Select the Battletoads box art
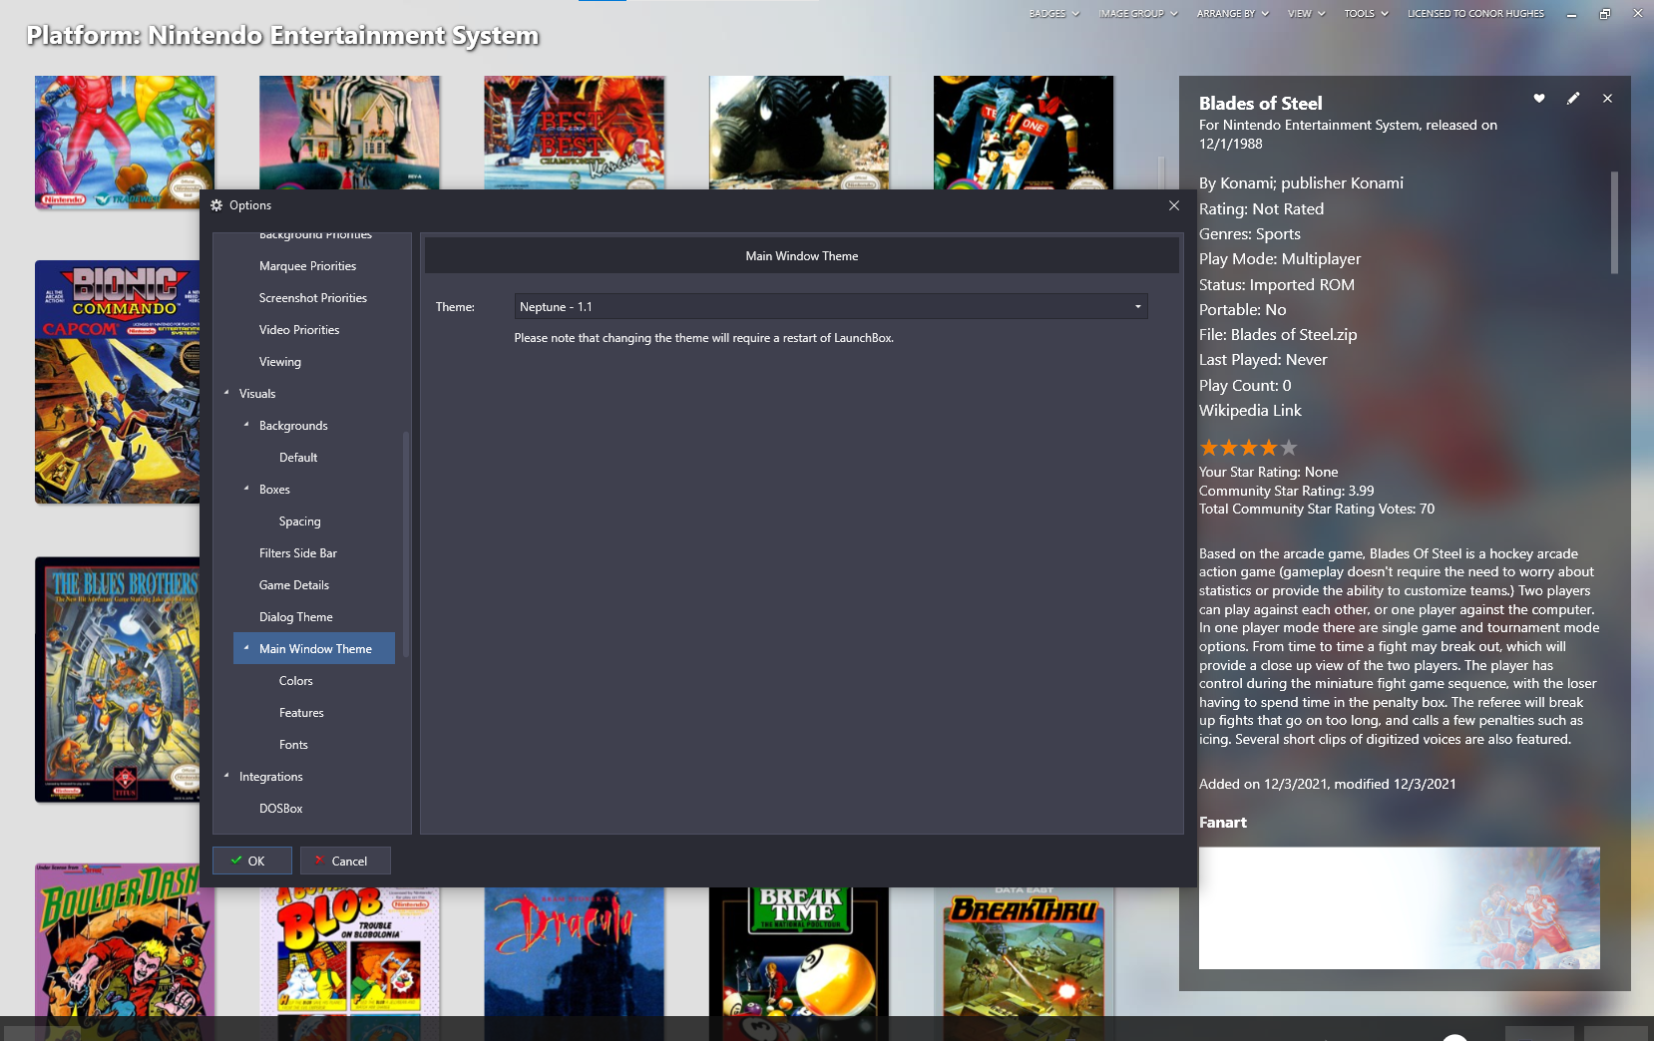This screenshot has width=1654, height=1041. 125,142
